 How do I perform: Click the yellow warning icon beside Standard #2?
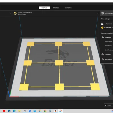click(102, 28)
